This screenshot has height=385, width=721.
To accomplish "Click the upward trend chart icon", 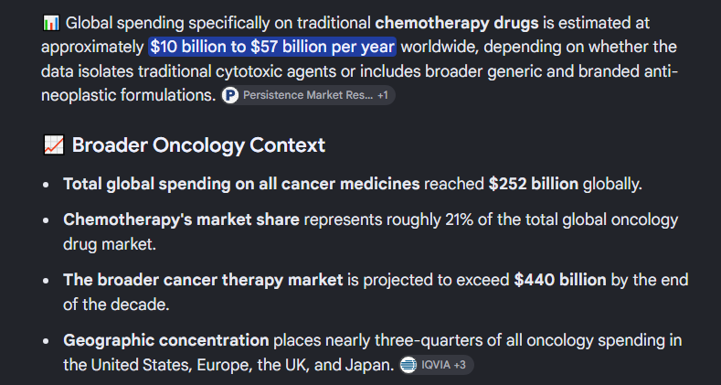I will tap(54, 145).
